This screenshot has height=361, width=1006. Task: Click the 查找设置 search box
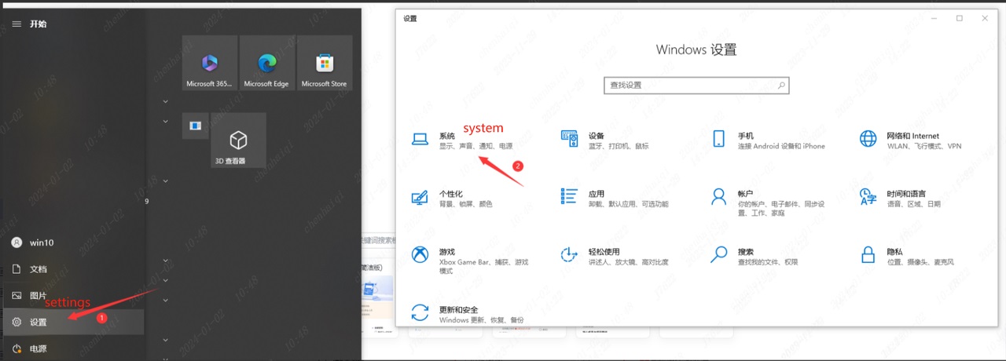696,85
